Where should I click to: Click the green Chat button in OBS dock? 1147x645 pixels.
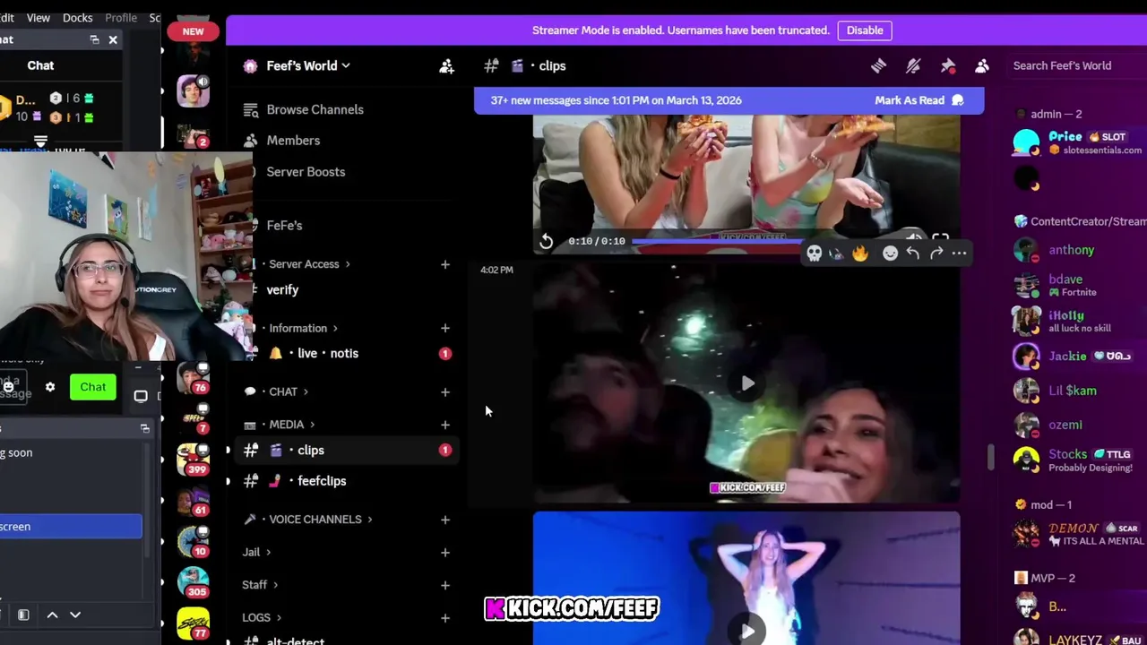[93, 387]
